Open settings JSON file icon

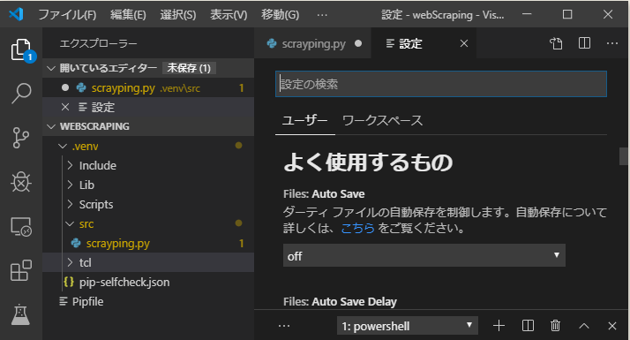point(556,43)
